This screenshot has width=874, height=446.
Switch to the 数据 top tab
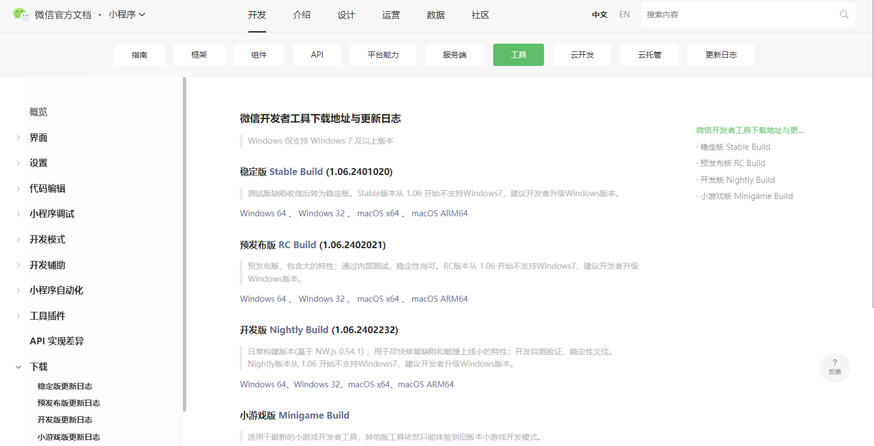coord(436,15)
